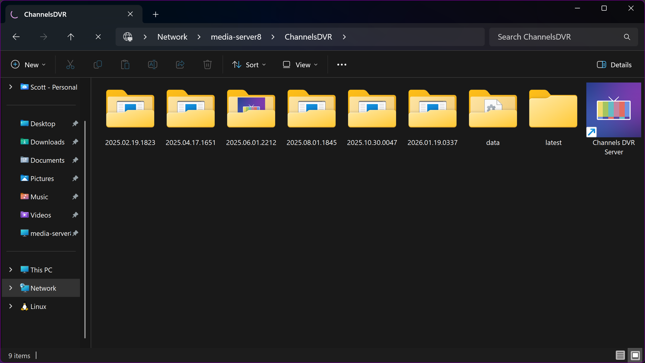The image size is (645, 363).
Task: Open the See more ellipsis menu
Action: [x=341, y=65]
